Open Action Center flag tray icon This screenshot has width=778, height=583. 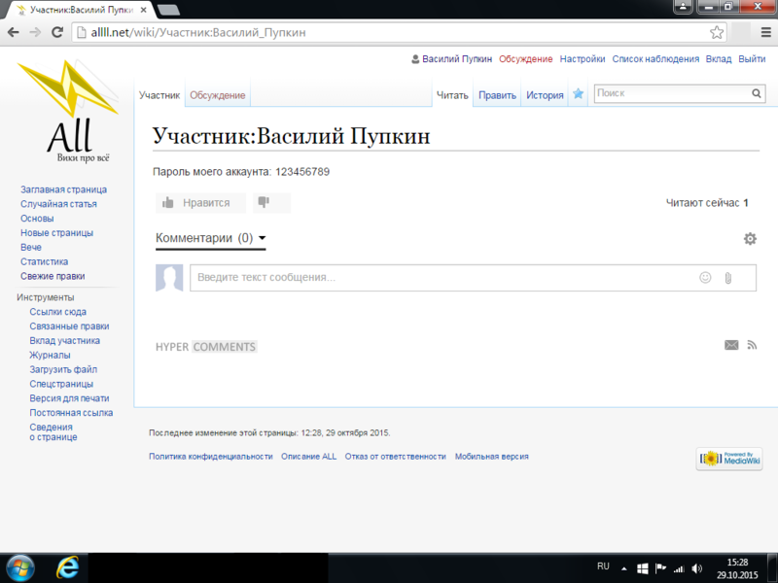[x=660, y=568]
